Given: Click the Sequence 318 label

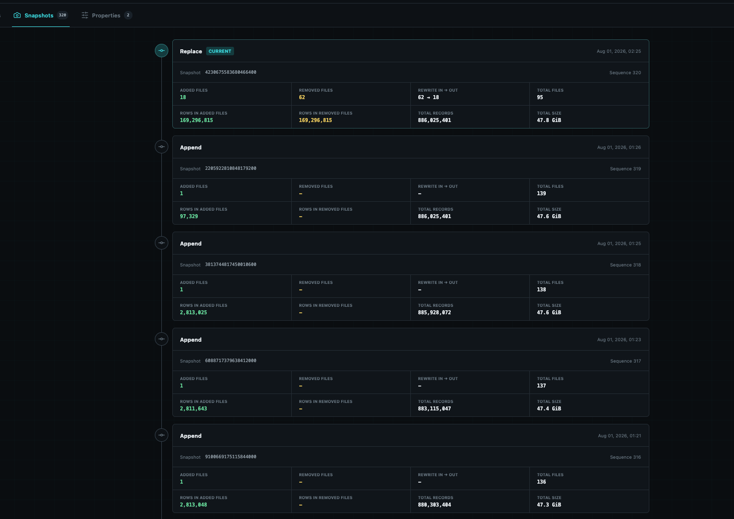Looking at the screenshot, I should 625,265.
